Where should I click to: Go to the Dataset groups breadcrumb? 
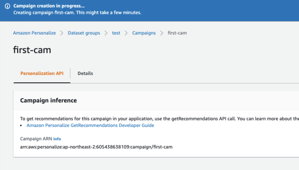[84, 33]
